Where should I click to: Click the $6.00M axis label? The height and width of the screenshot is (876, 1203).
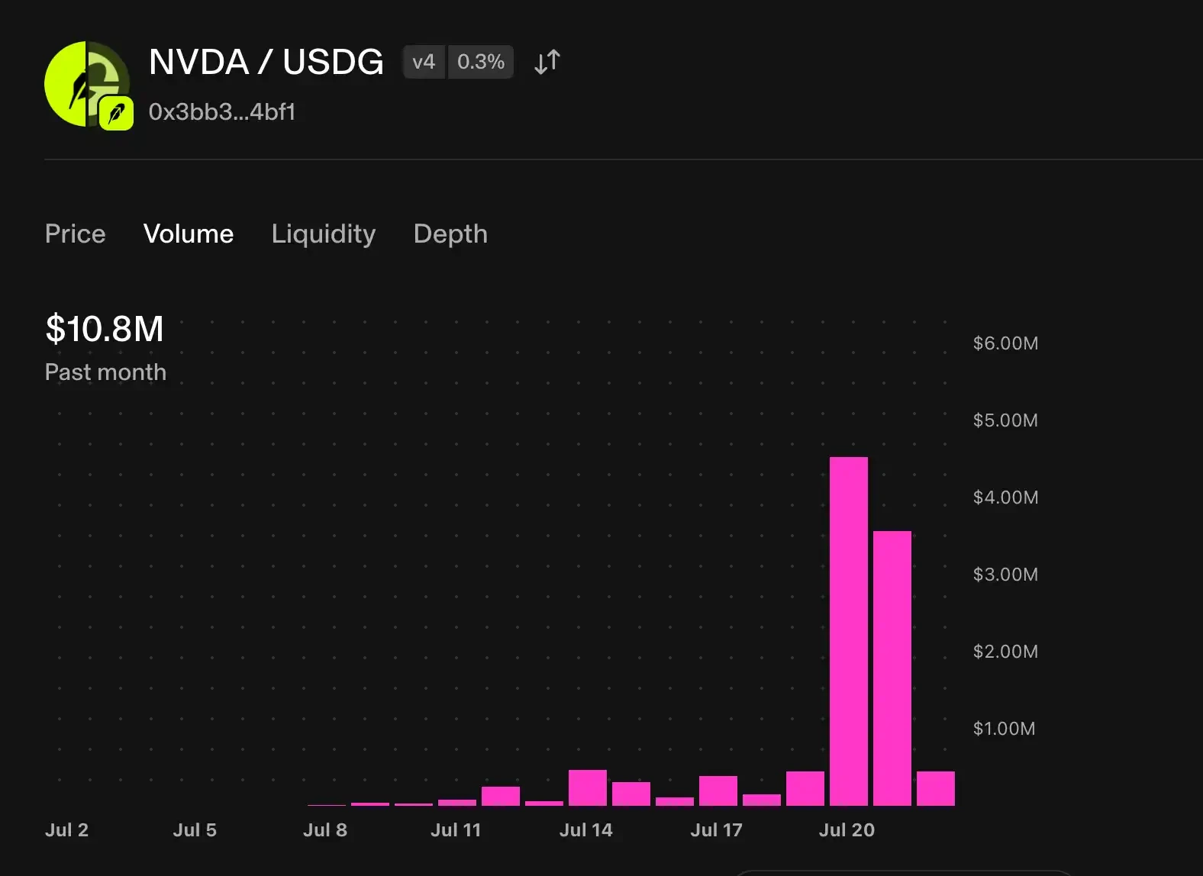[x=1005, y=343]
